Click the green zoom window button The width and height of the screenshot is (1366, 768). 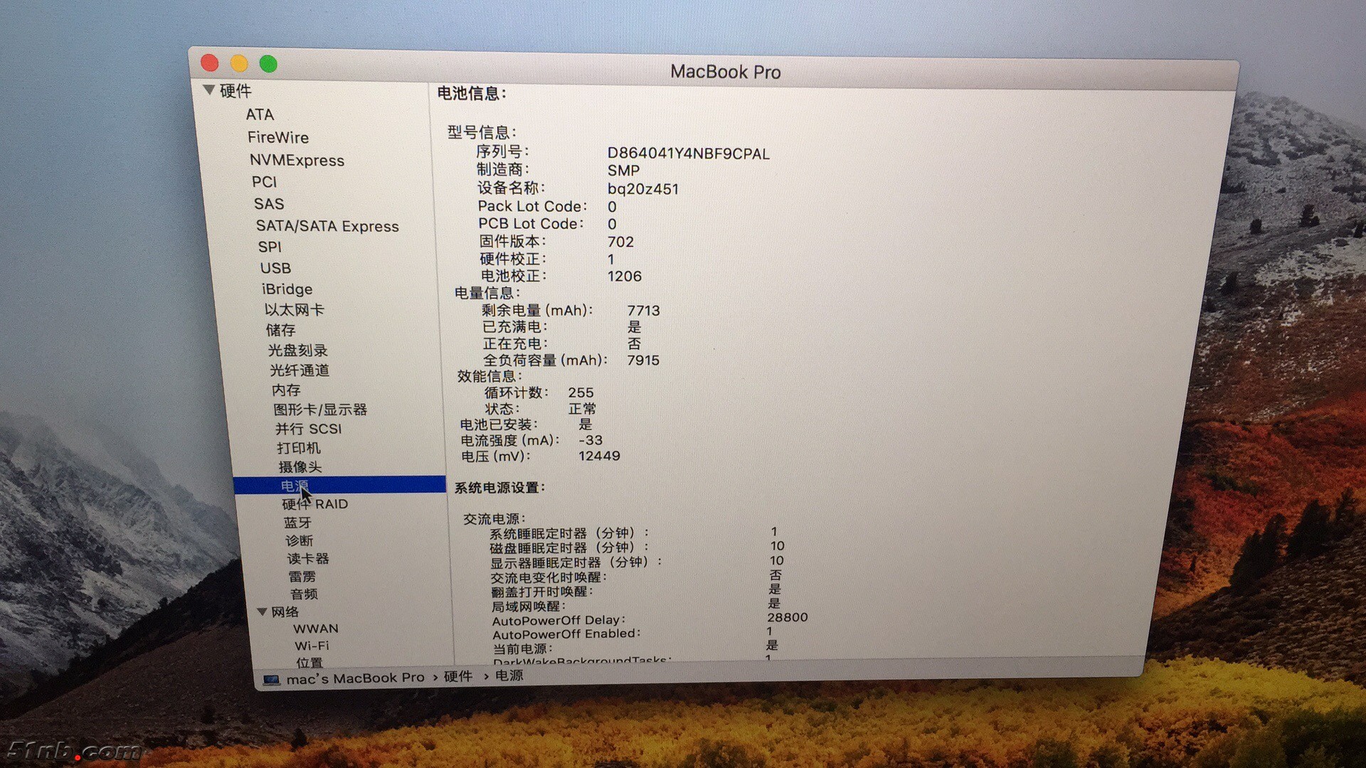268,65
